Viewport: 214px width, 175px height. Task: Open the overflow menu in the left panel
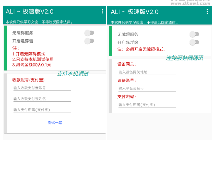pyautogui.click(x=102, y=11)
